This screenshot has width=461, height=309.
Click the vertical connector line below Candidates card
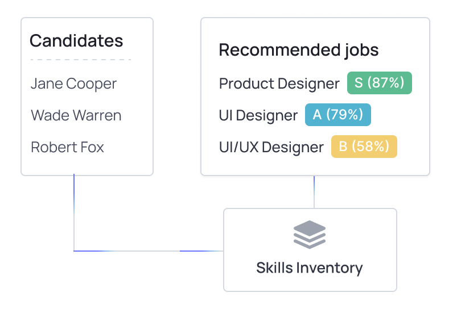click(x=74, y=210)
